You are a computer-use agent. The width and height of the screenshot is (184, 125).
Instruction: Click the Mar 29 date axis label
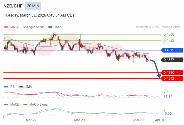coord(79,120)
